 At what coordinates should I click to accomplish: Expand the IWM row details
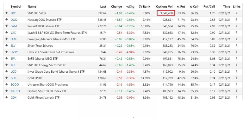(x=7, y=26)
